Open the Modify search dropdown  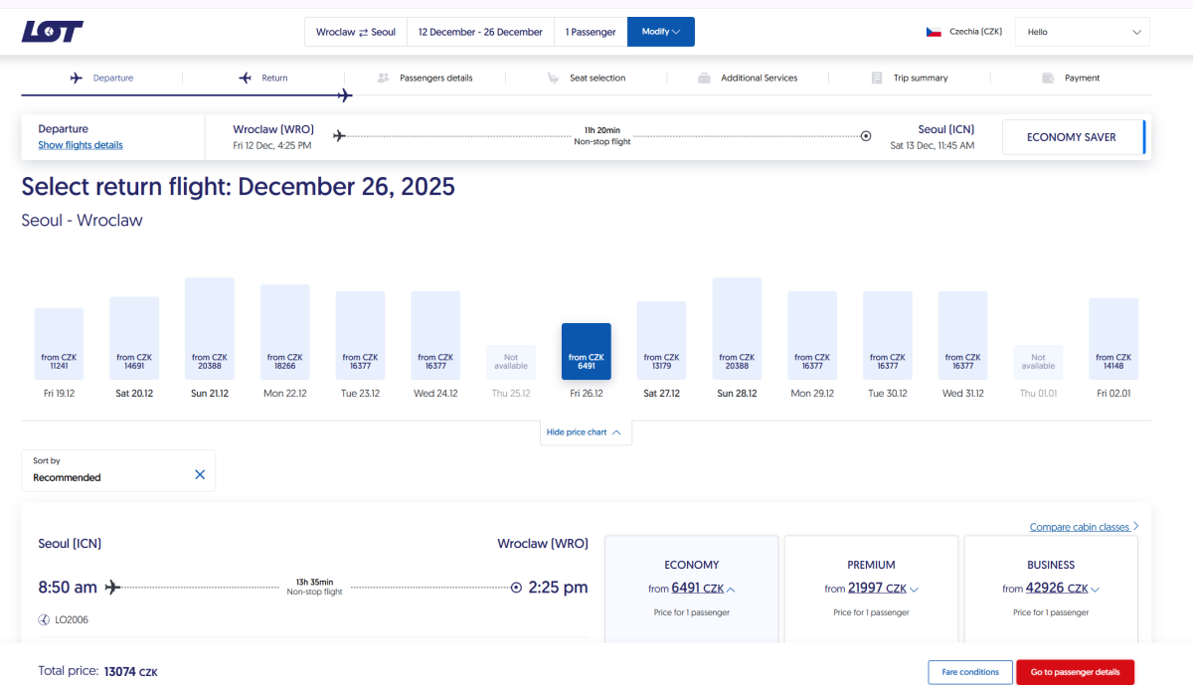tap(660, 32)
